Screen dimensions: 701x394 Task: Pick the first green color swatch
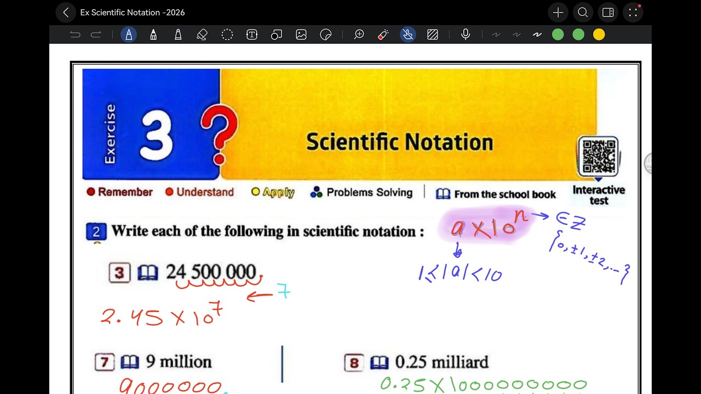pyautogui.click(x=558, y=34)
